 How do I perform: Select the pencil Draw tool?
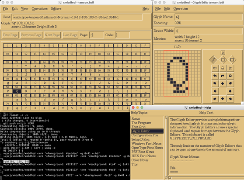213,60
